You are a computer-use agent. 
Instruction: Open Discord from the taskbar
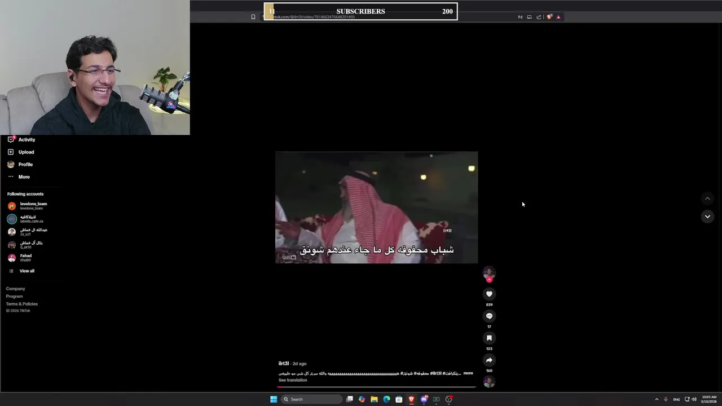point(424,399)
